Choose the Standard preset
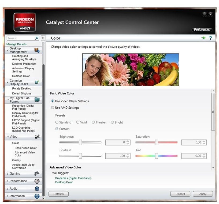 [63, 122]
